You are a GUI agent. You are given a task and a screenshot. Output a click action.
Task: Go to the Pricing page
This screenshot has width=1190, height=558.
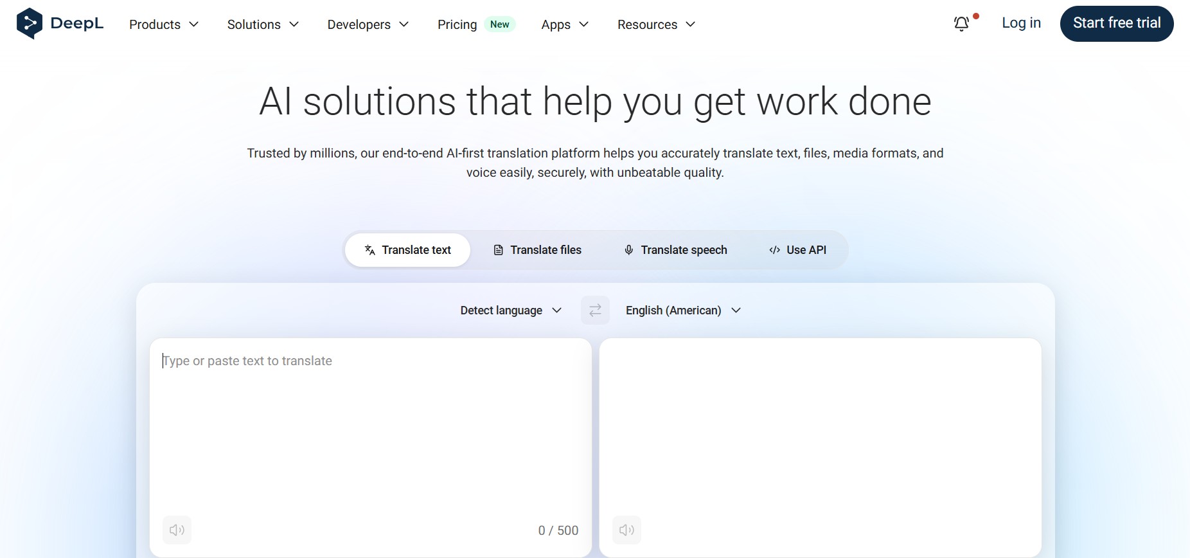coord(457,24)
